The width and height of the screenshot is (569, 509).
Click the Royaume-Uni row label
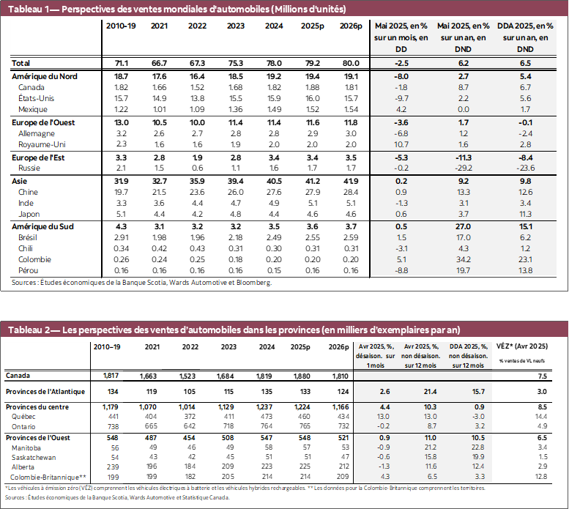coord(41,145)
